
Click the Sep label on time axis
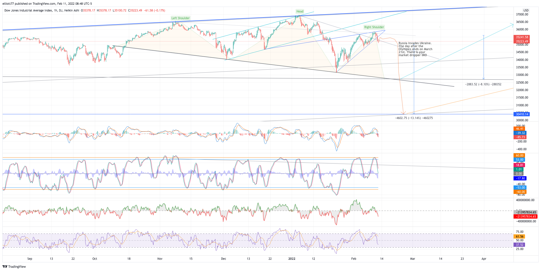pyautogui.click(x=30, y=259)
